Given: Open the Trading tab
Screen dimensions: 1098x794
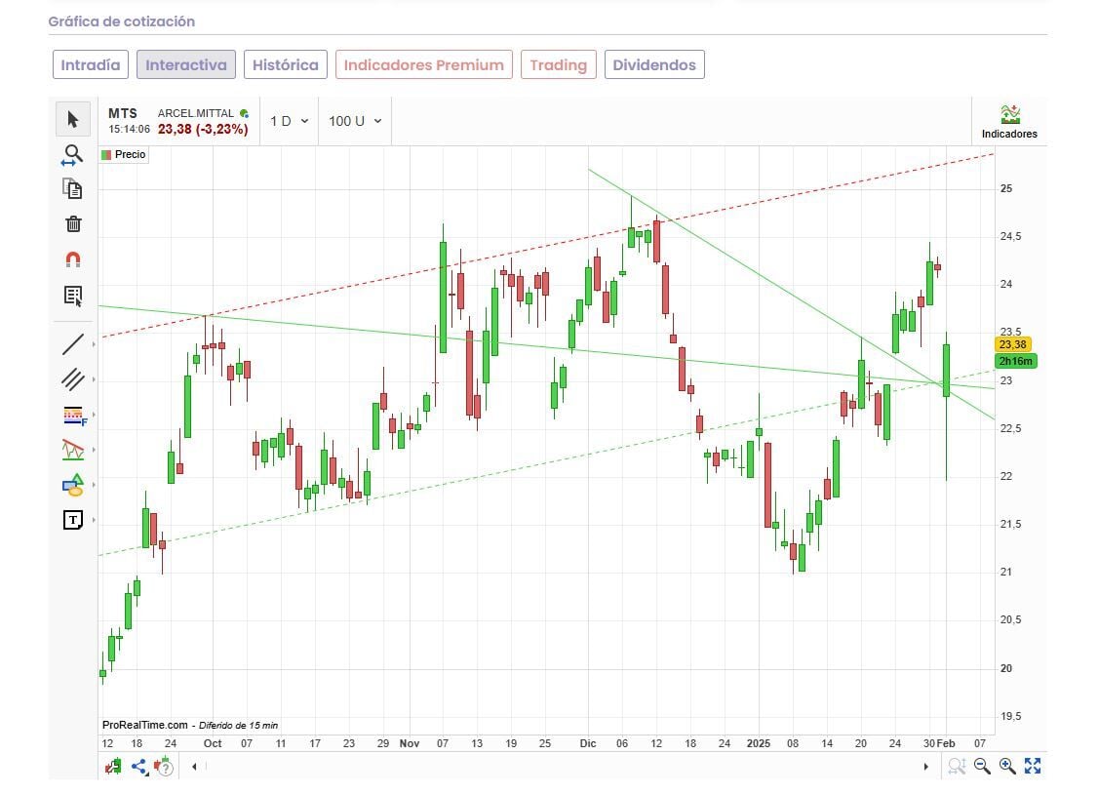Looking at the screenshot, I should coord(558,65).
